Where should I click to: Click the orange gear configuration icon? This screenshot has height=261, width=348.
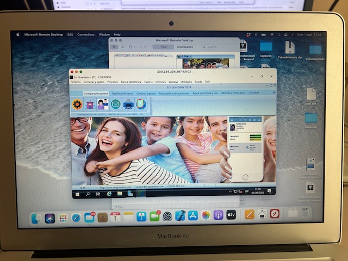point(77,104)
